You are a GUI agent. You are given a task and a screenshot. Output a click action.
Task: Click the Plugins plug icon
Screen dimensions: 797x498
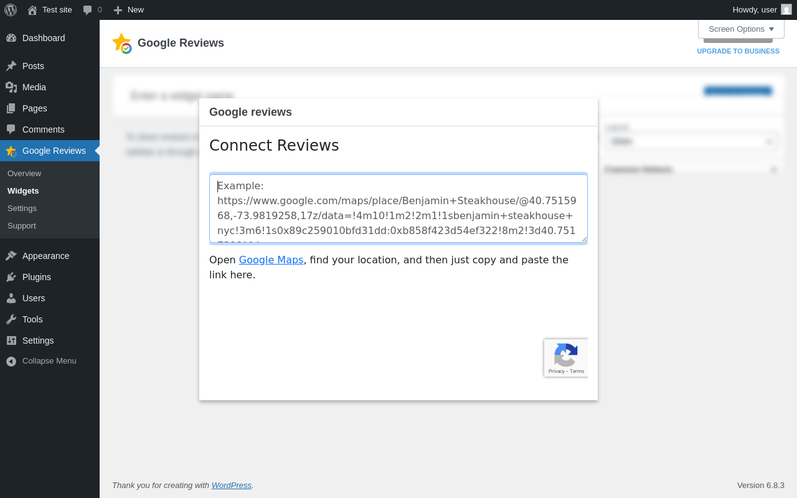11,277
